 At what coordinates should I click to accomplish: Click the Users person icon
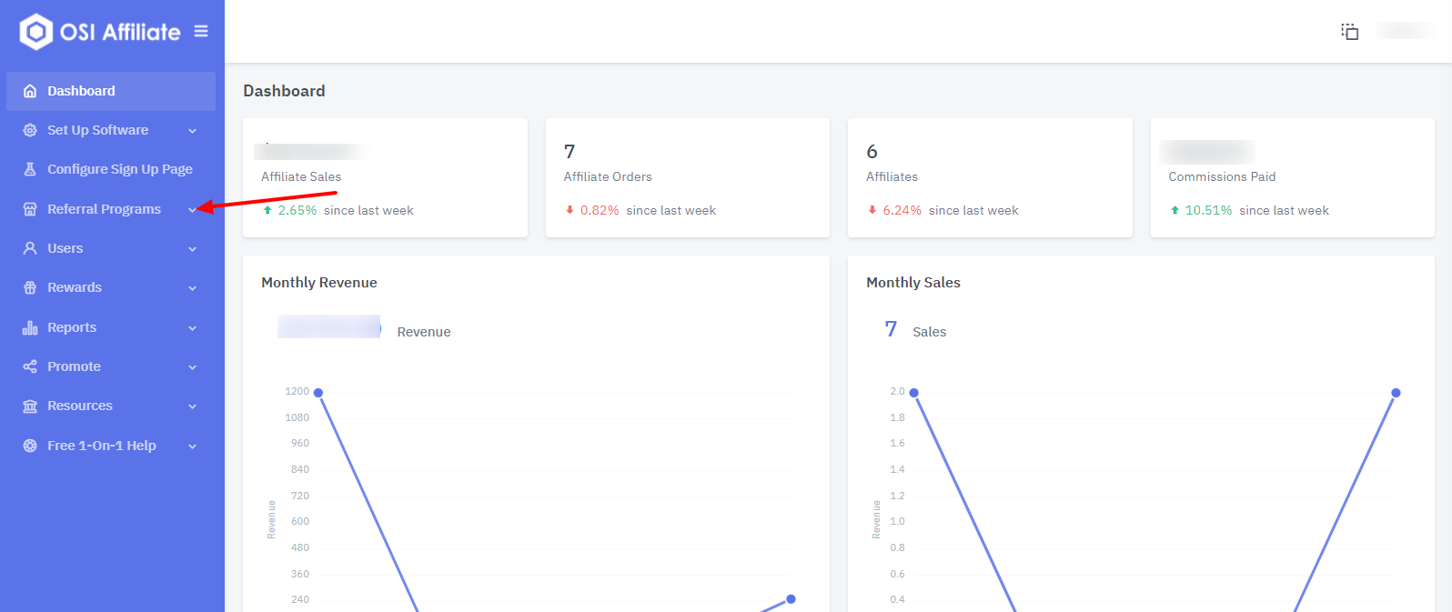[30, 248]
